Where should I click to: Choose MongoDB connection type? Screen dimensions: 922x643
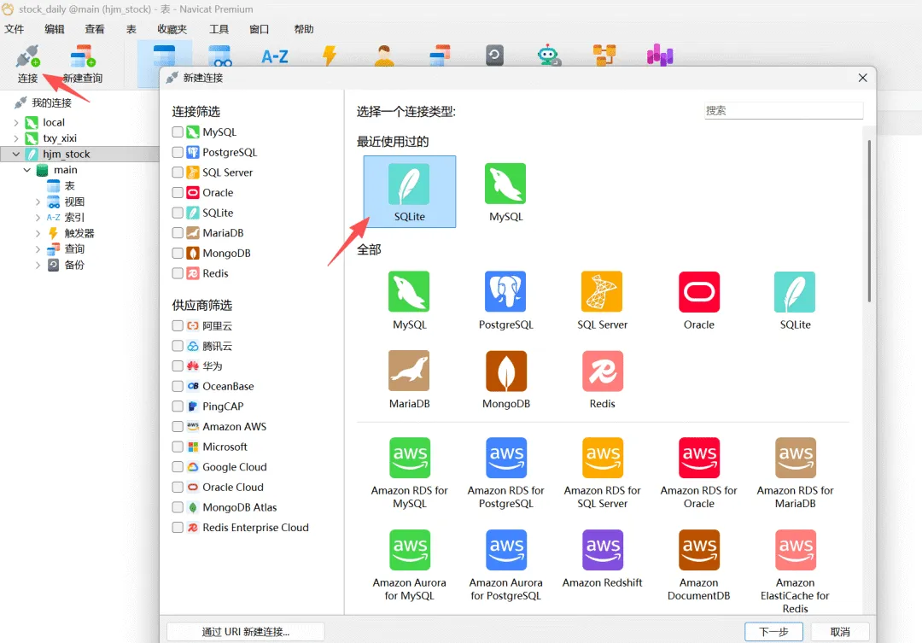[505, 379]
